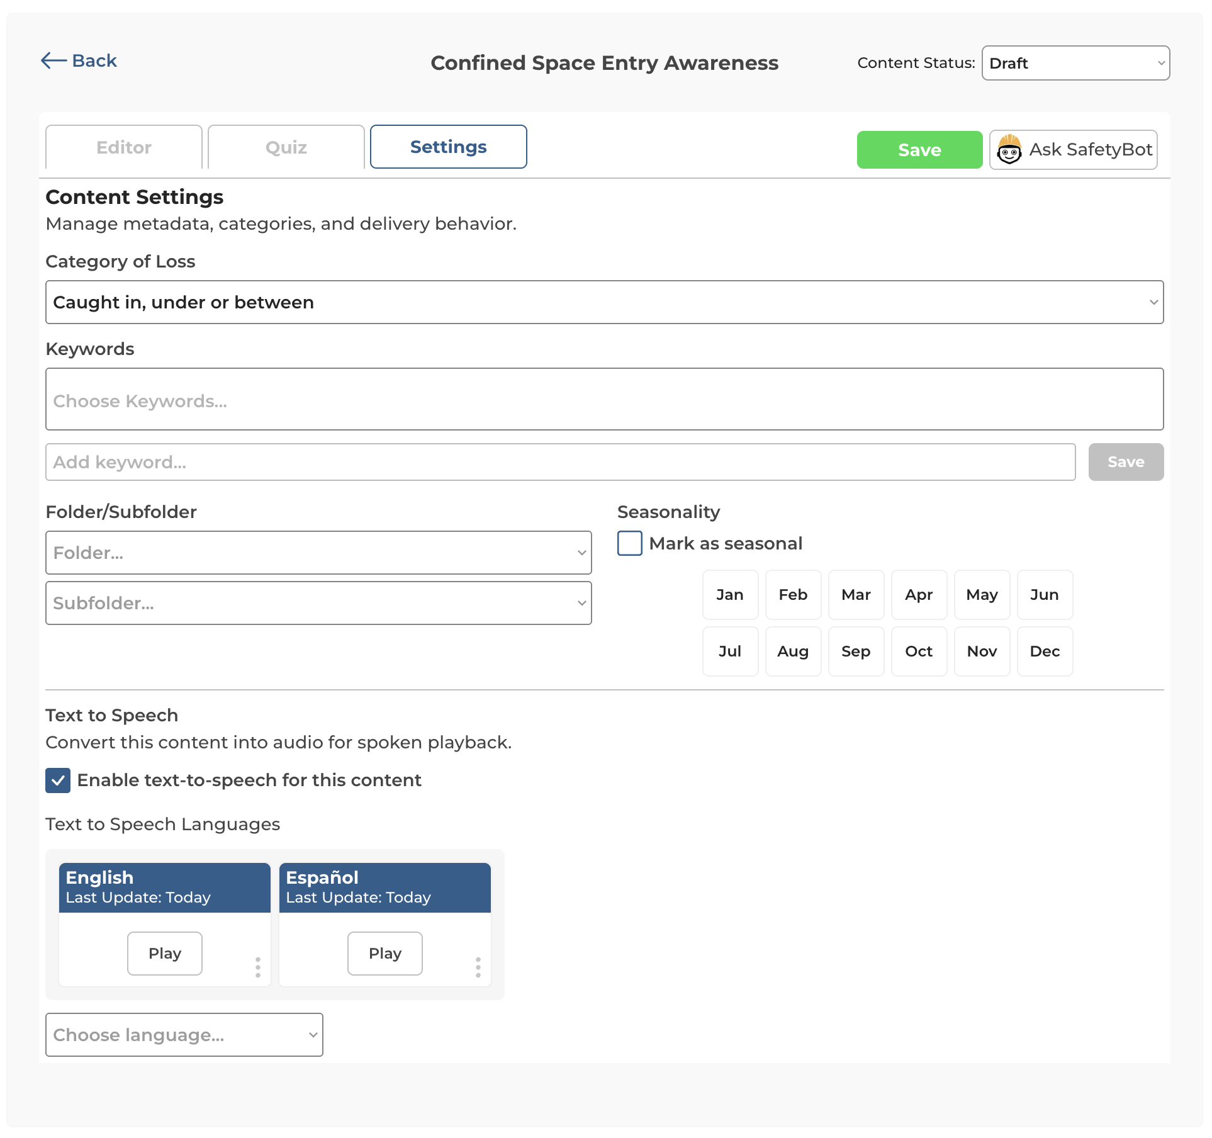Click the back arrow icon
This screenshot has width=1212, height=1138.
[x=53, y=60]
